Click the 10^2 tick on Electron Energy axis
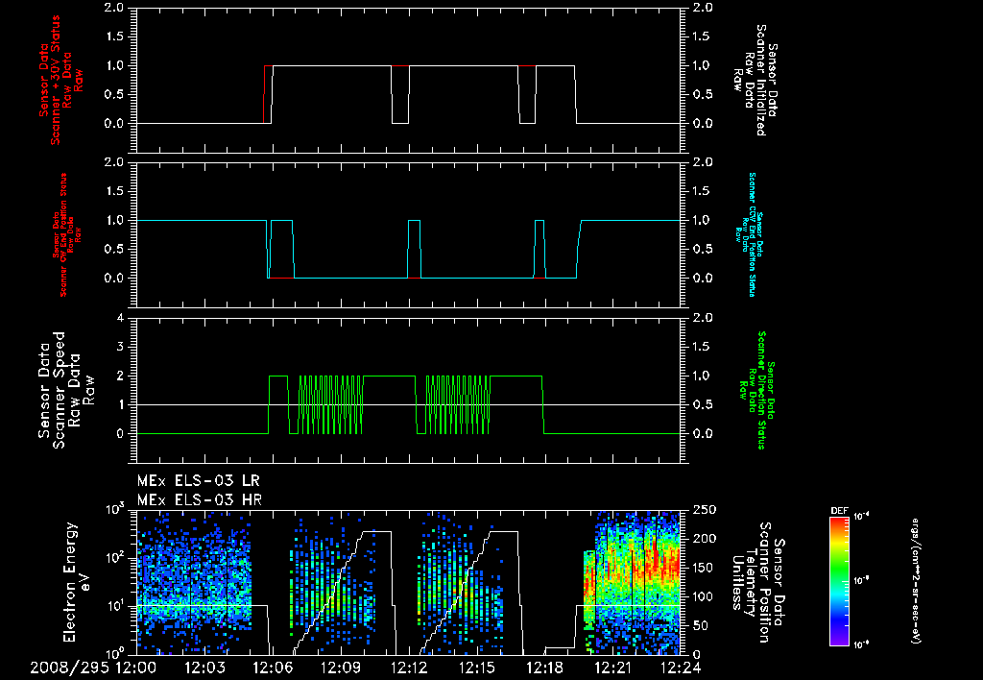Screen dimensions: 983x680 click(115, 558)
